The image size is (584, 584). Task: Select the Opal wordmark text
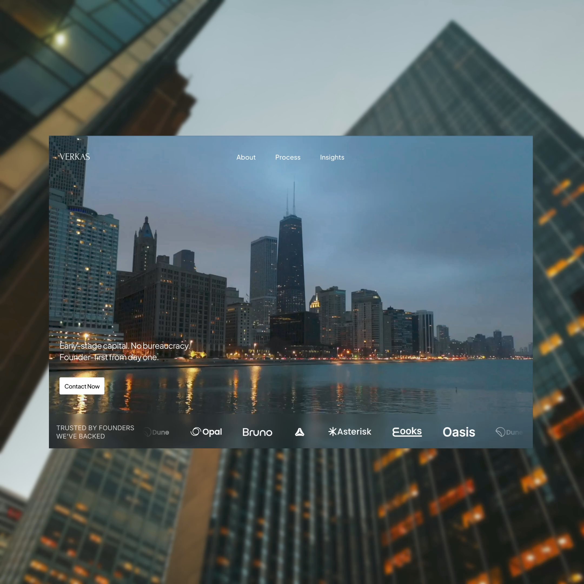point(212,432)
